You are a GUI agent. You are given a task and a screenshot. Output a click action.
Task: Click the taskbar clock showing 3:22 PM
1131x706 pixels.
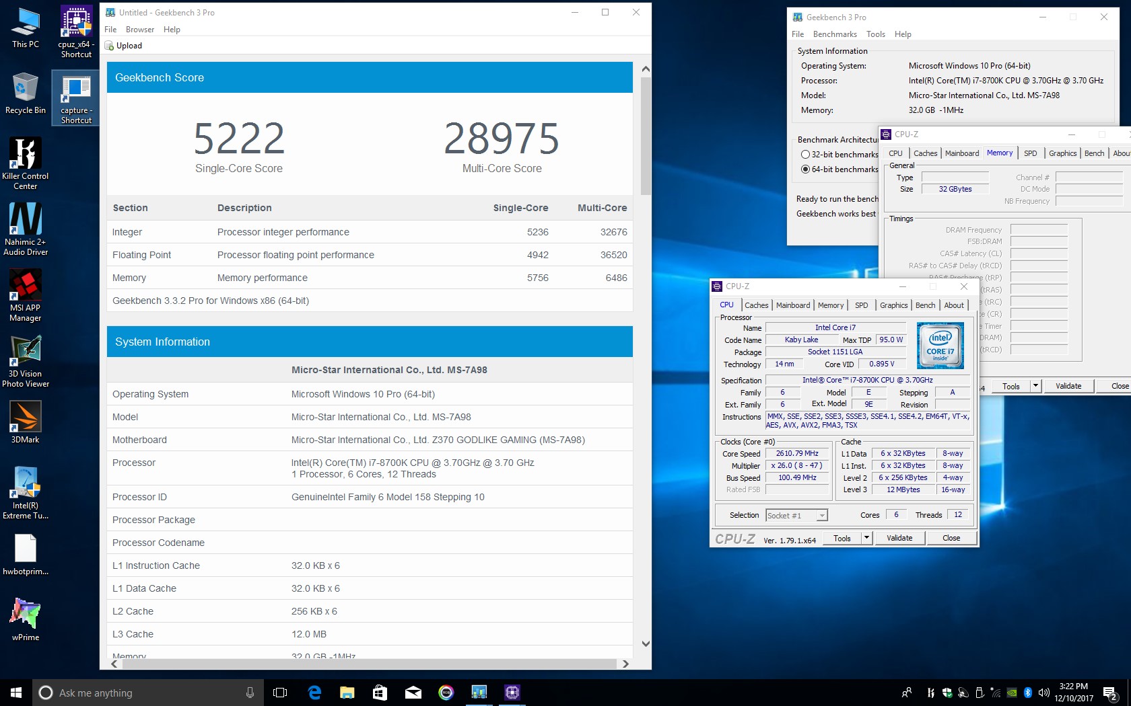point(1073,693)
